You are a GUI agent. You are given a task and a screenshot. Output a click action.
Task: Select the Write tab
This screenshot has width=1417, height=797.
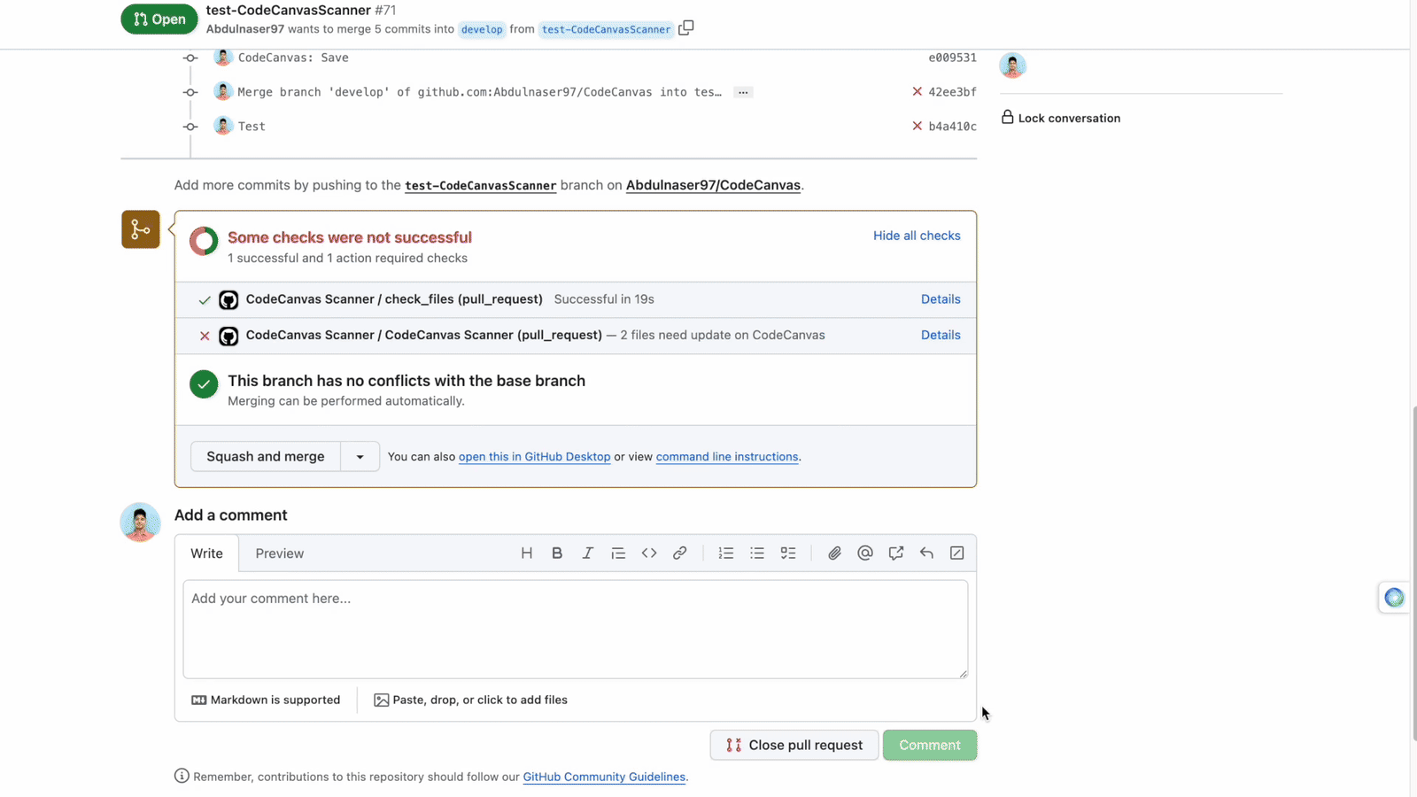click(x=206, y=553)
